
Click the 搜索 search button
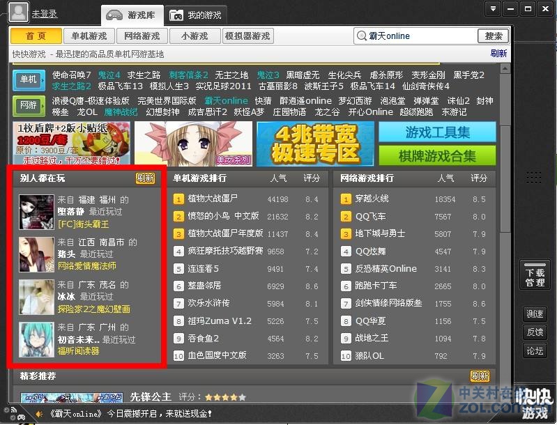pos(493,36)
